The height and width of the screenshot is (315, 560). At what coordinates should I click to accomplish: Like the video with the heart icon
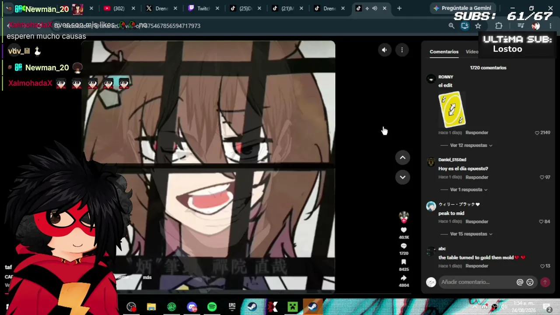coord(403,230)
